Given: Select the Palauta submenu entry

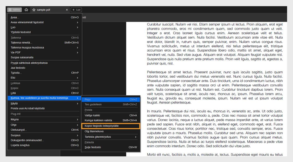Looking at the screenshot, I should [111, 142].
